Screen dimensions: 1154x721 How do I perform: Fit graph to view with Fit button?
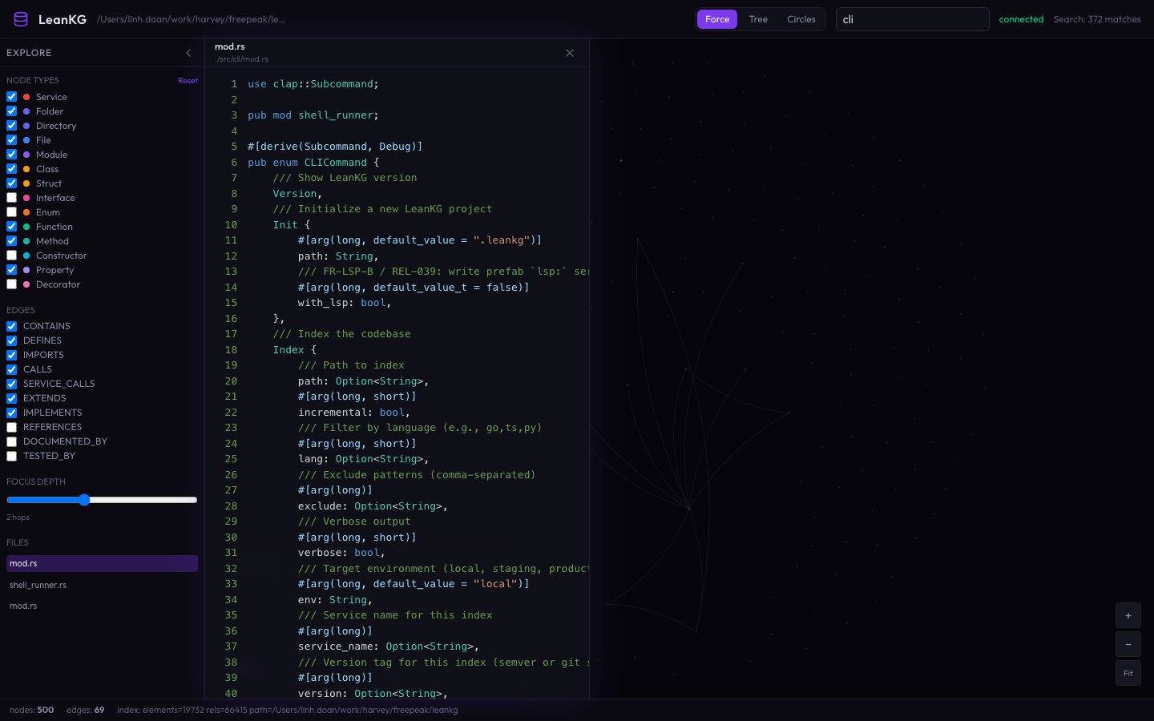(1128, 673)
